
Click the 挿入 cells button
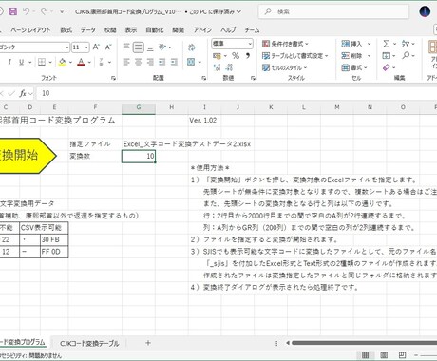point(356,44)
